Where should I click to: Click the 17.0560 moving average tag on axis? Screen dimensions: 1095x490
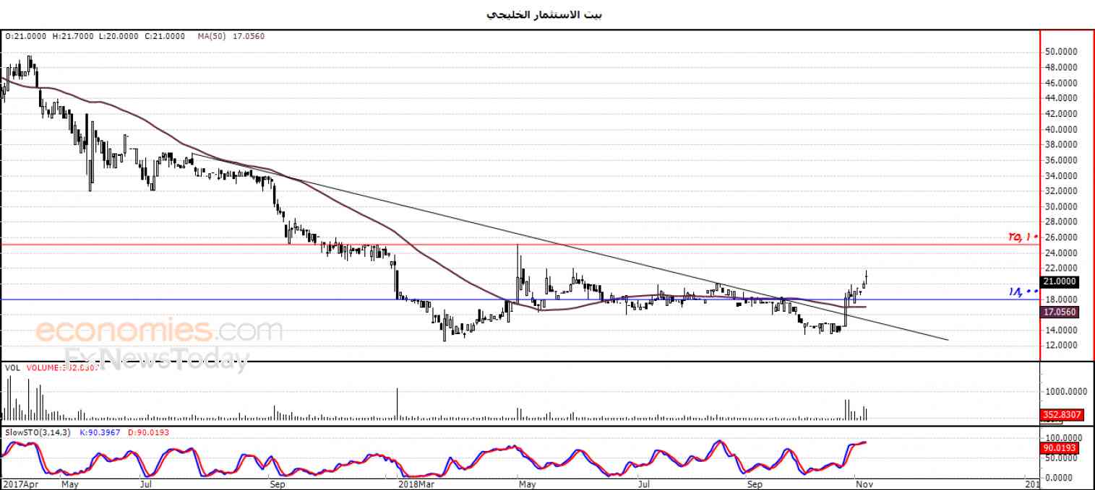(x=1060, y=312)
